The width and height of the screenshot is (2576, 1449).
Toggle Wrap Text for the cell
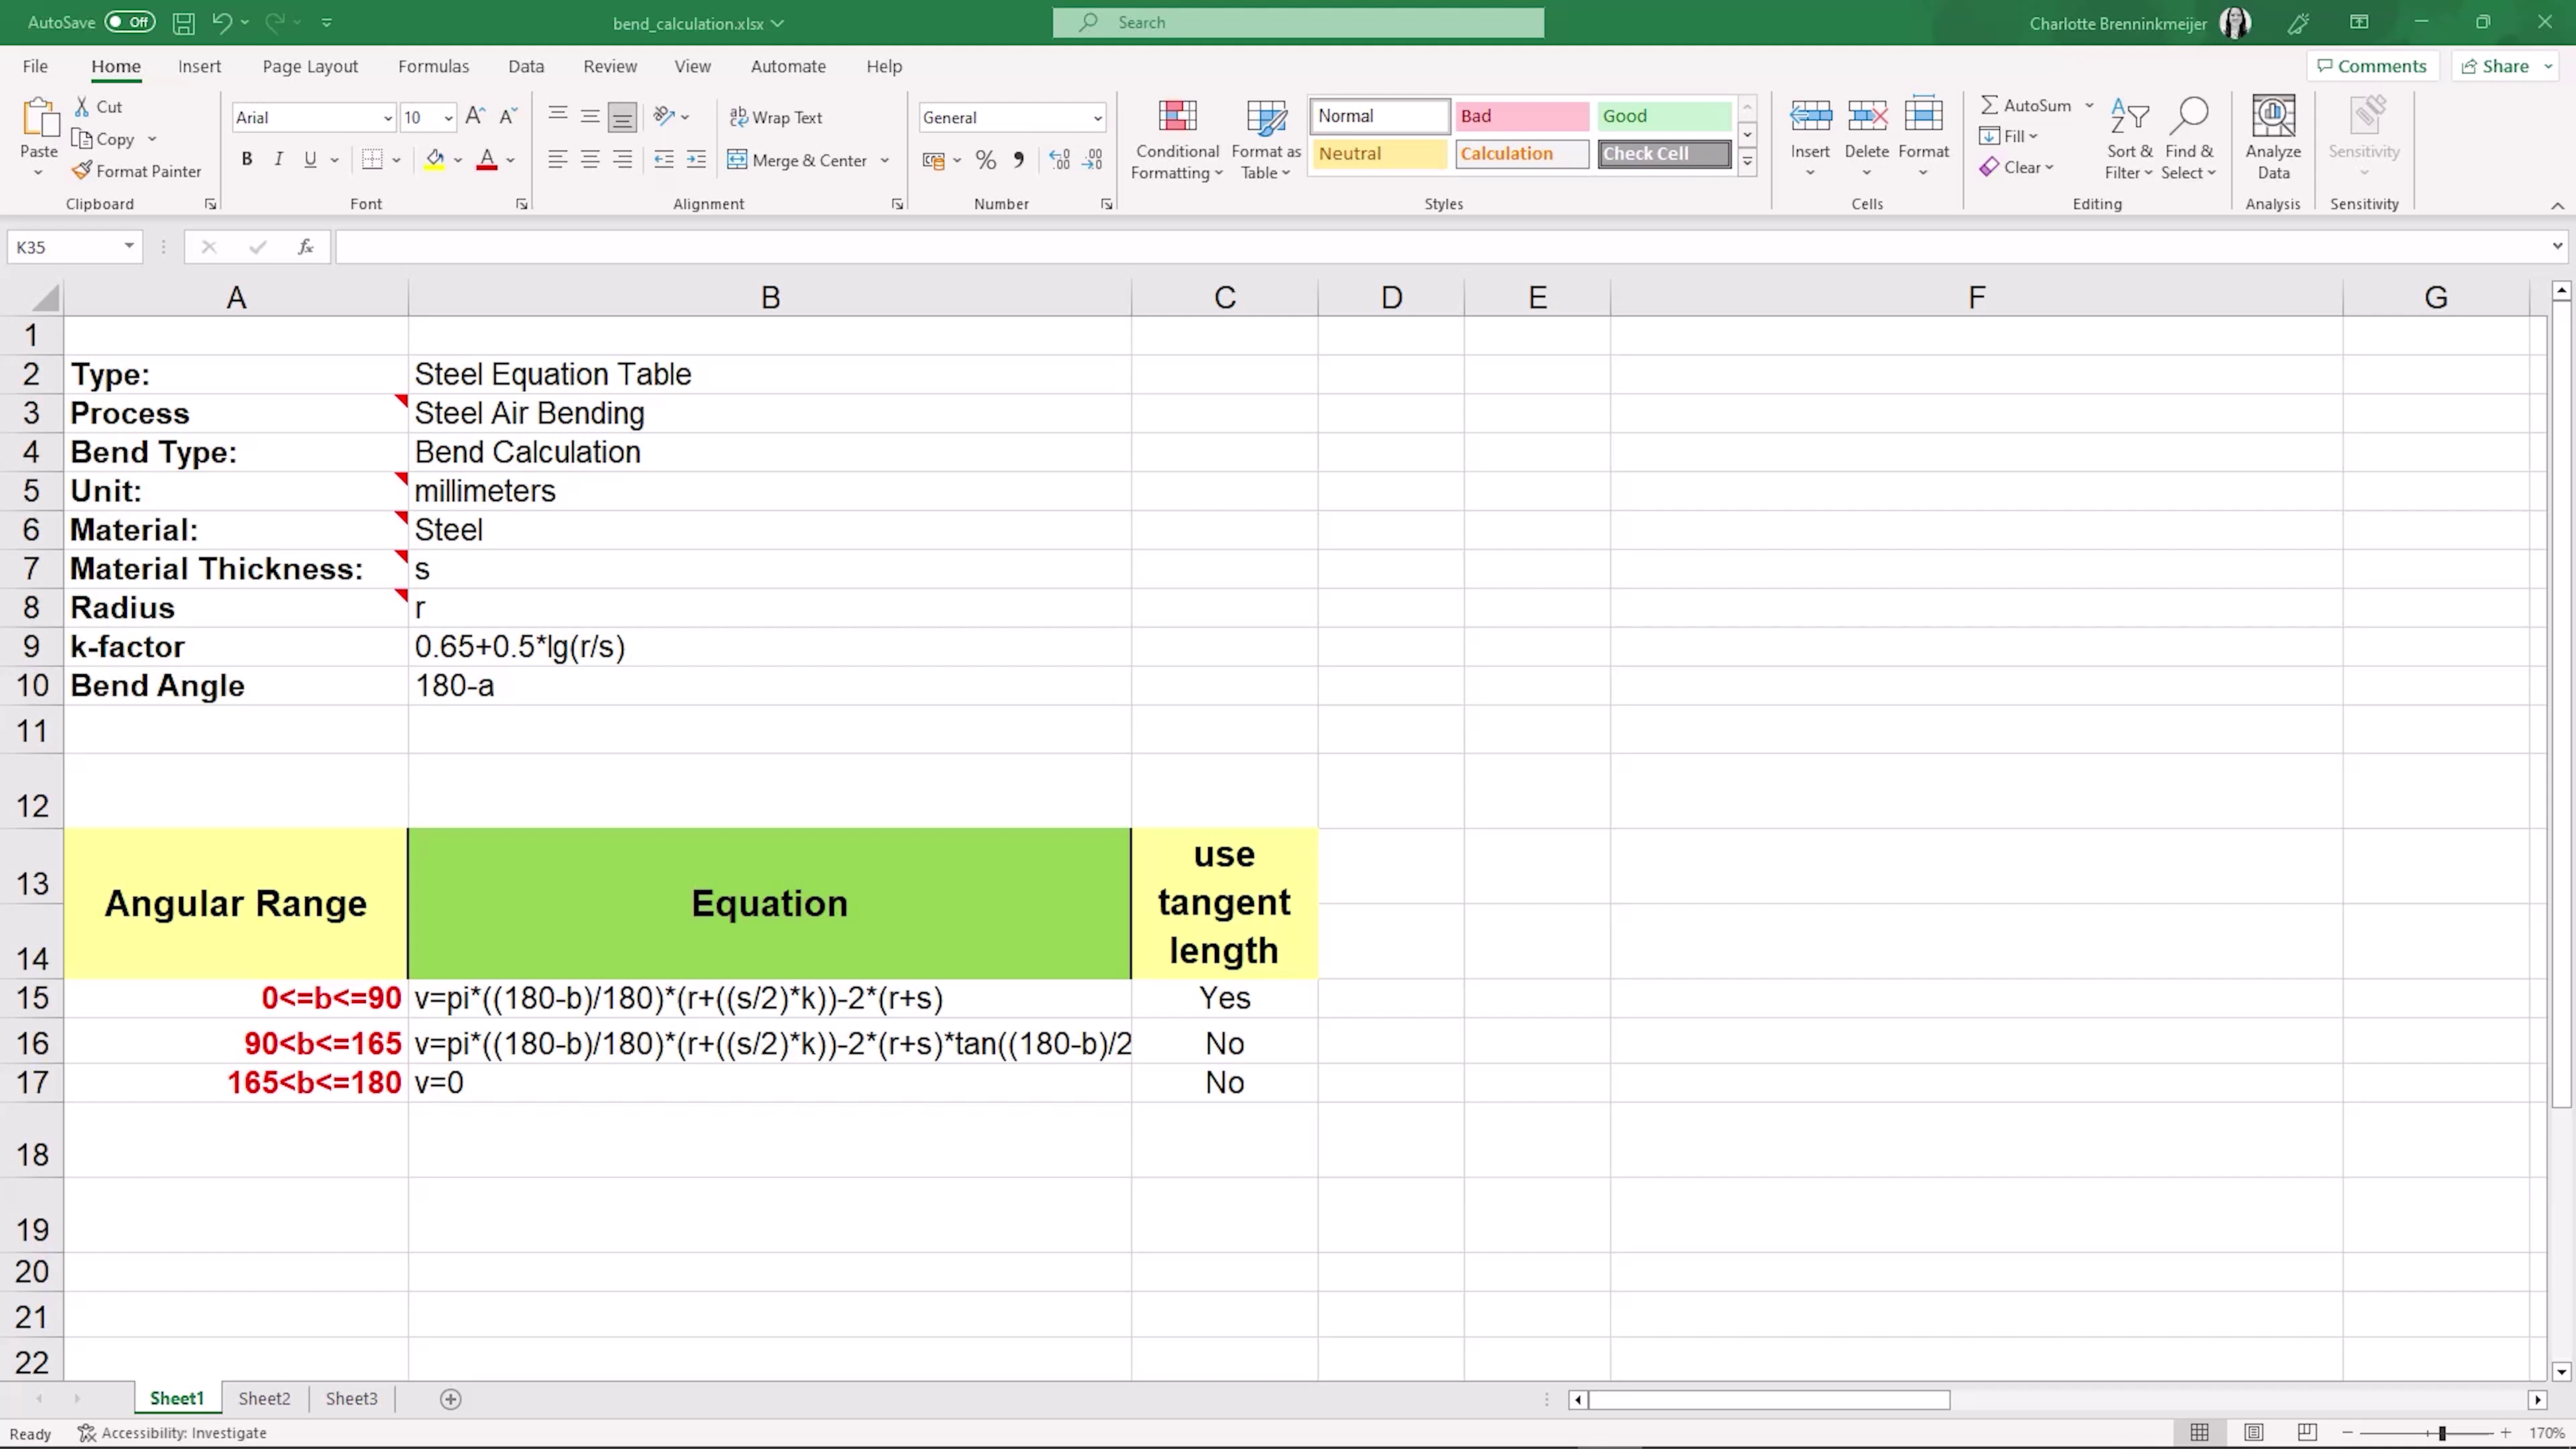(776, 117)
